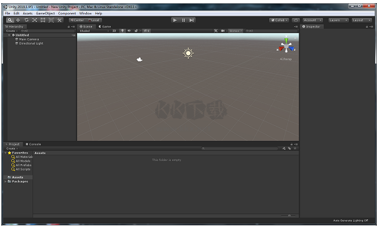This screenshot has height=228, width=380.
Task: Select the Move tool
Action: (18, 20)
